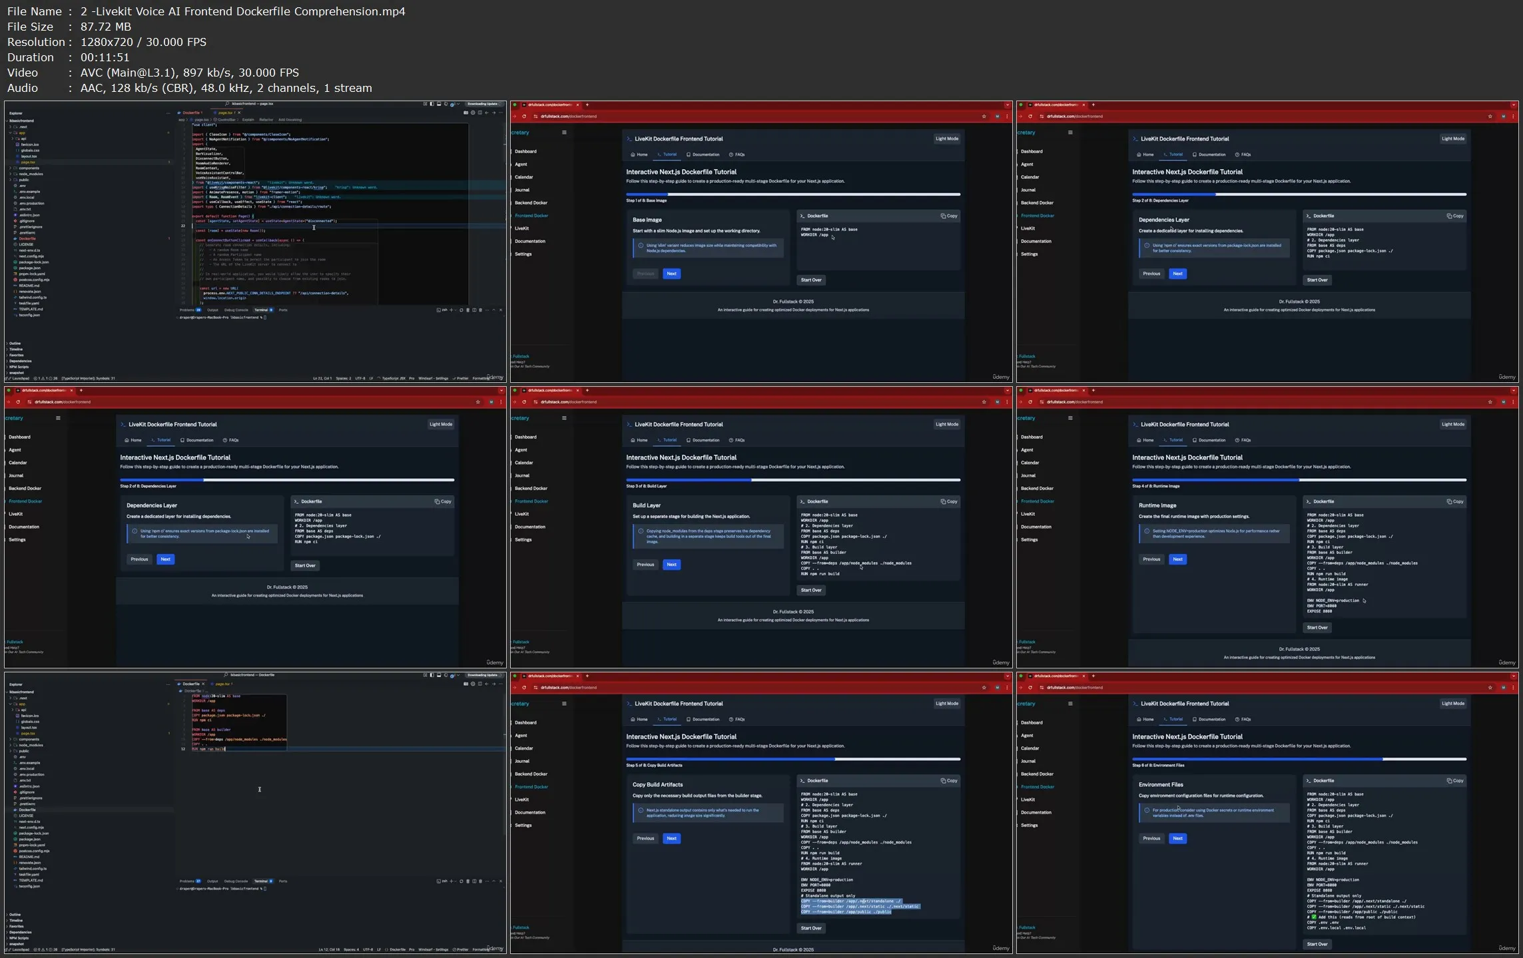This screenshot has height=958, width=1523.
Task: Click the Copy icon in Step 5 Copy Build Artifacts frame
Action: (x=943, y=780)
